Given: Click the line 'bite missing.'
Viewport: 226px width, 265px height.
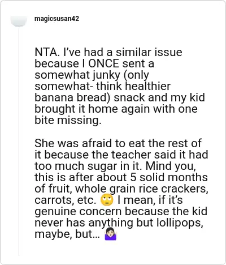Looking at the screenshot, I should click(x=68, y=120).
